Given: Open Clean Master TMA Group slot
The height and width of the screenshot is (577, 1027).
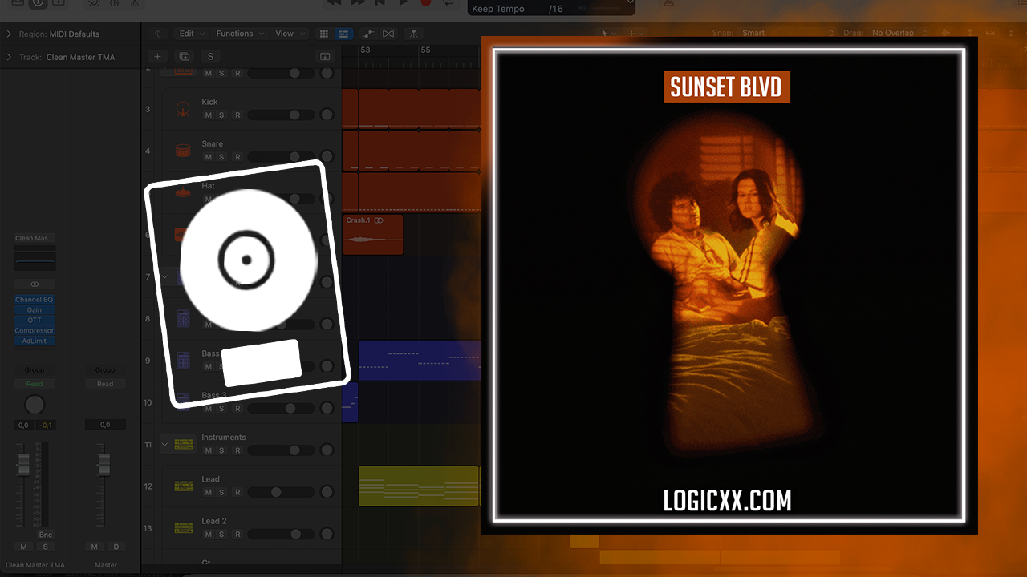Looking at the screenshot, I should click(x=35, y=370).
